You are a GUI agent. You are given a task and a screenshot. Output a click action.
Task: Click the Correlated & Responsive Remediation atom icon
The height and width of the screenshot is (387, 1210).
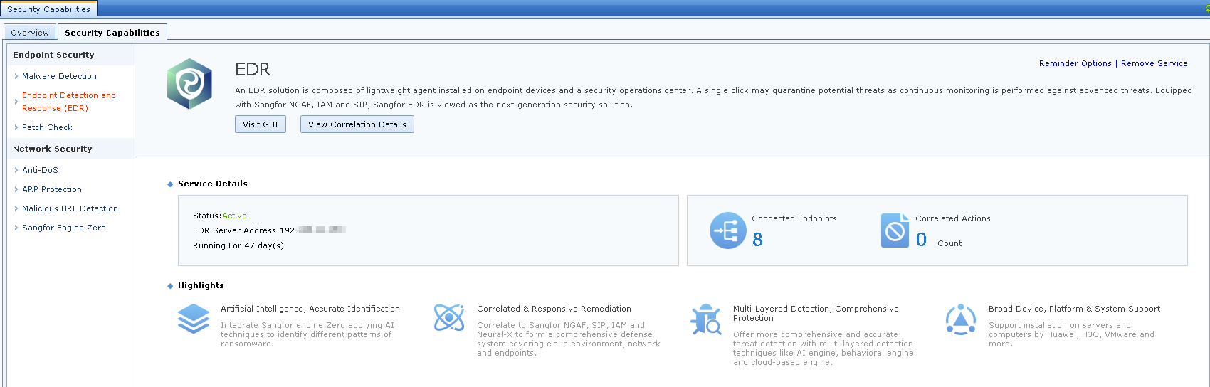pos(449,317)
